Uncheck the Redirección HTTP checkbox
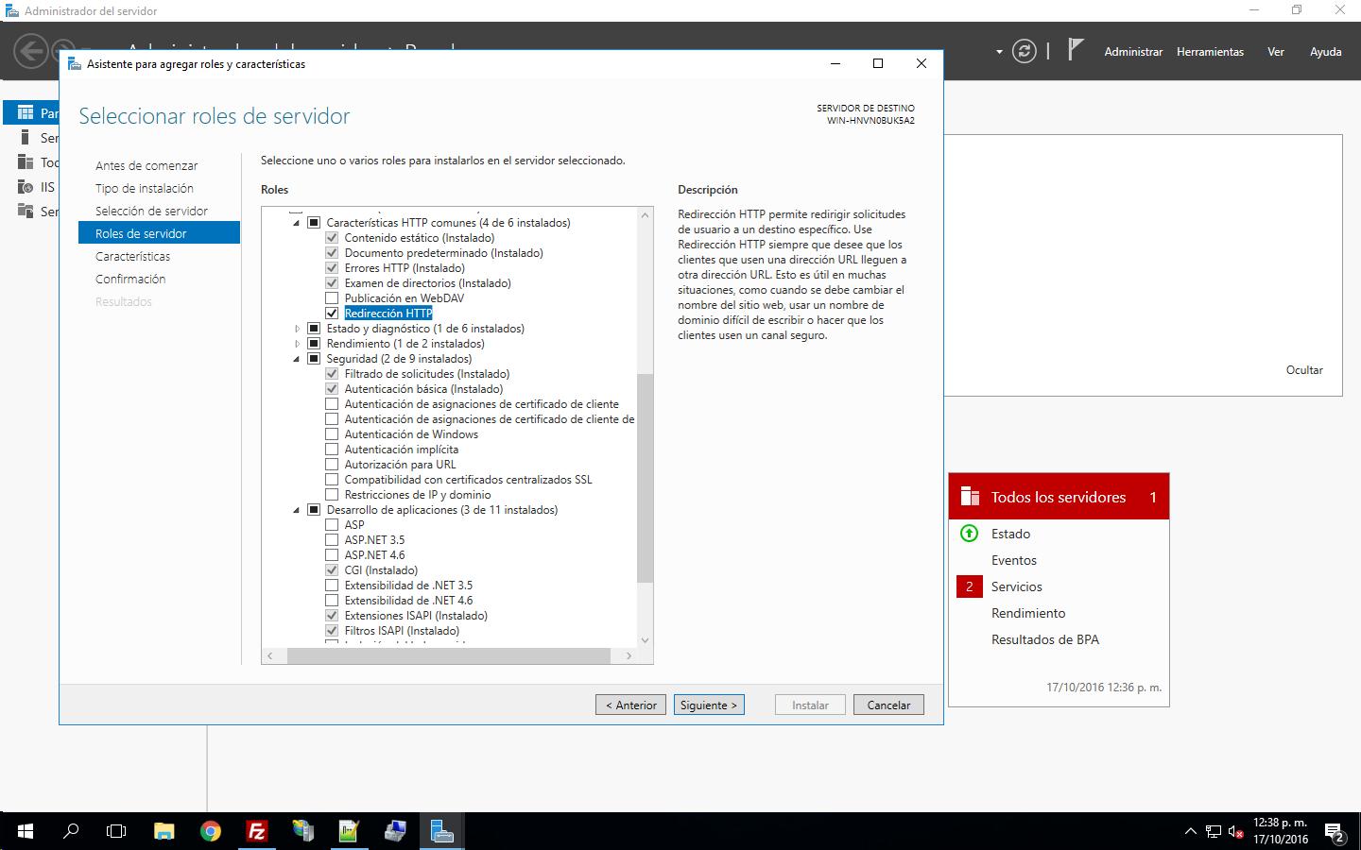The height and width of the screenshot is (850, 1361). (x=332, y=314)
